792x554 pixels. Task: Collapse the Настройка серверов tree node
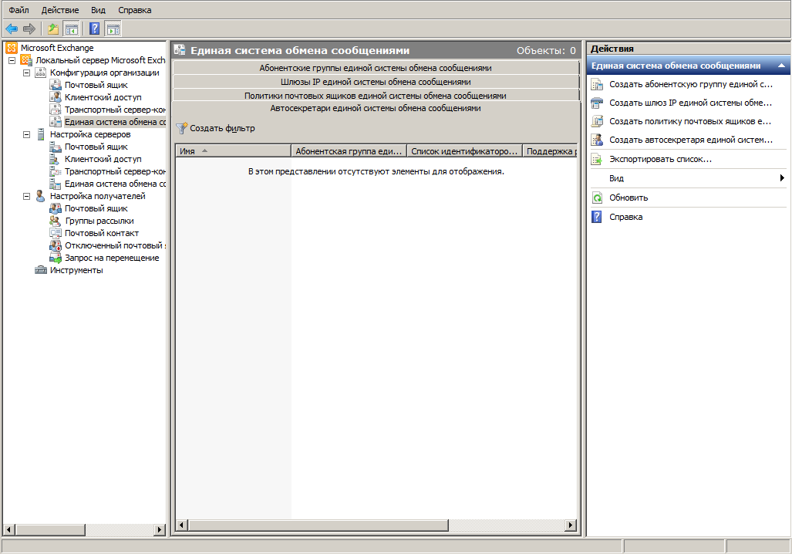click(x=27, y=134)
